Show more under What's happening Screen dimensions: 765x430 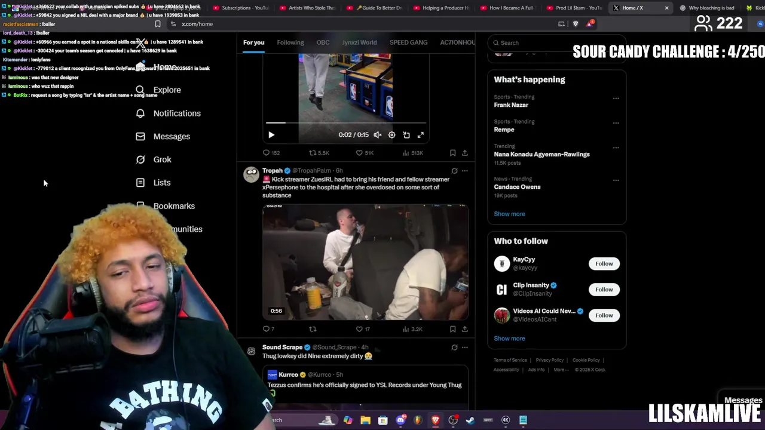coord(509,214)
